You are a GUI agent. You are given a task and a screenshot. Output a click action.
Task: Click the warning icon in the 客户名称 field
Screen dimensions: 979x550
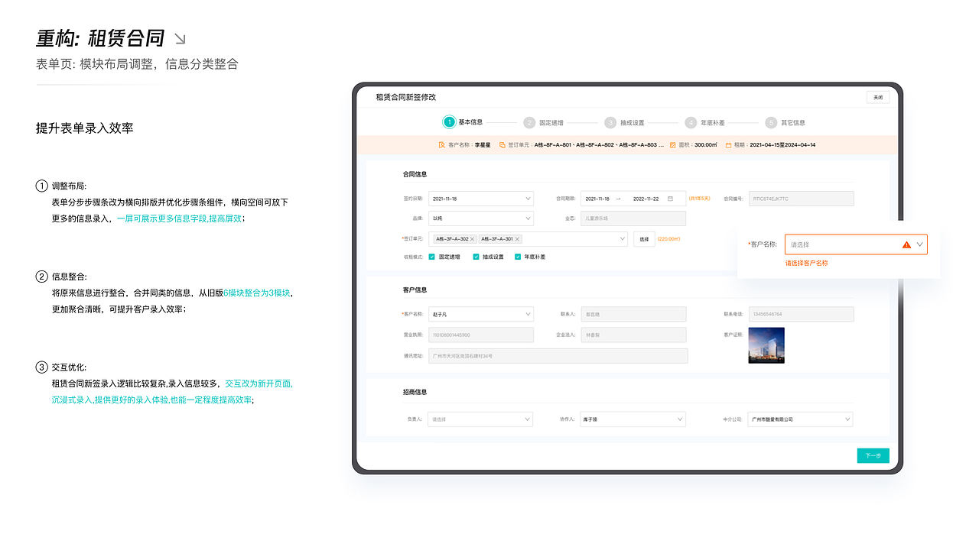pyautogui.click(x=907, y=244)
